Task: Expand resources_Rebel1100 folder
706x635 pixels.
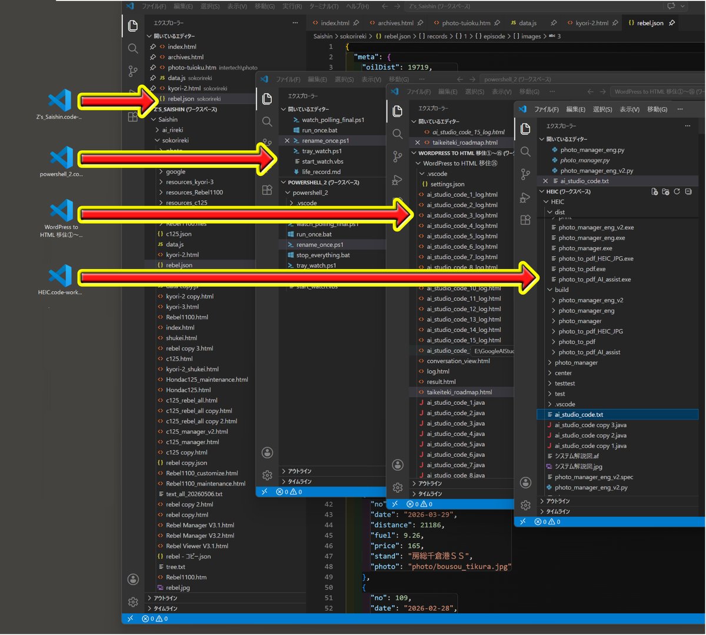Action: (x=161, y=192)
